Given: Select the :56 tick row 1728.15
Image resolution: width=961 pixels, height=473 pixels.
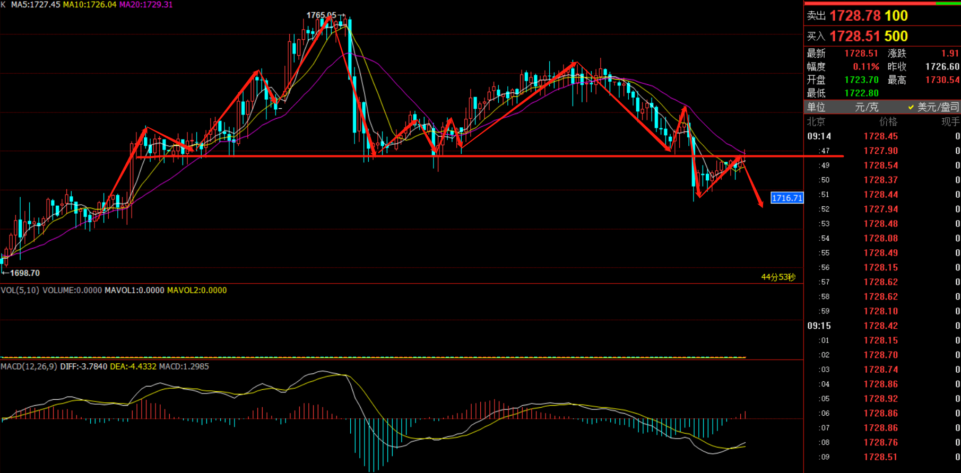Looking at the screenshot, I should pyautogui.click(x=883, y=267).
